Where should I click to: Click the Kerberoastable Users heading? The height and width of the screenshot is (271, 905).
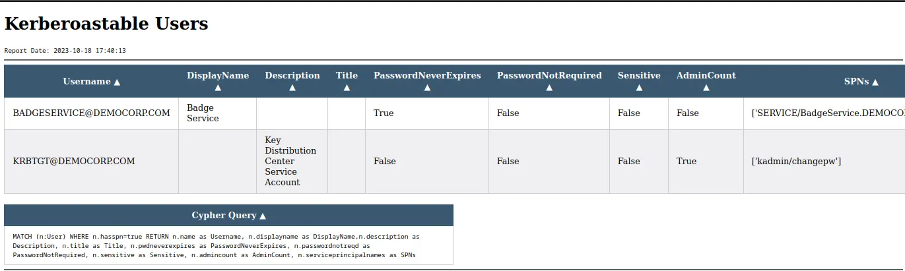tap(106, 24)
